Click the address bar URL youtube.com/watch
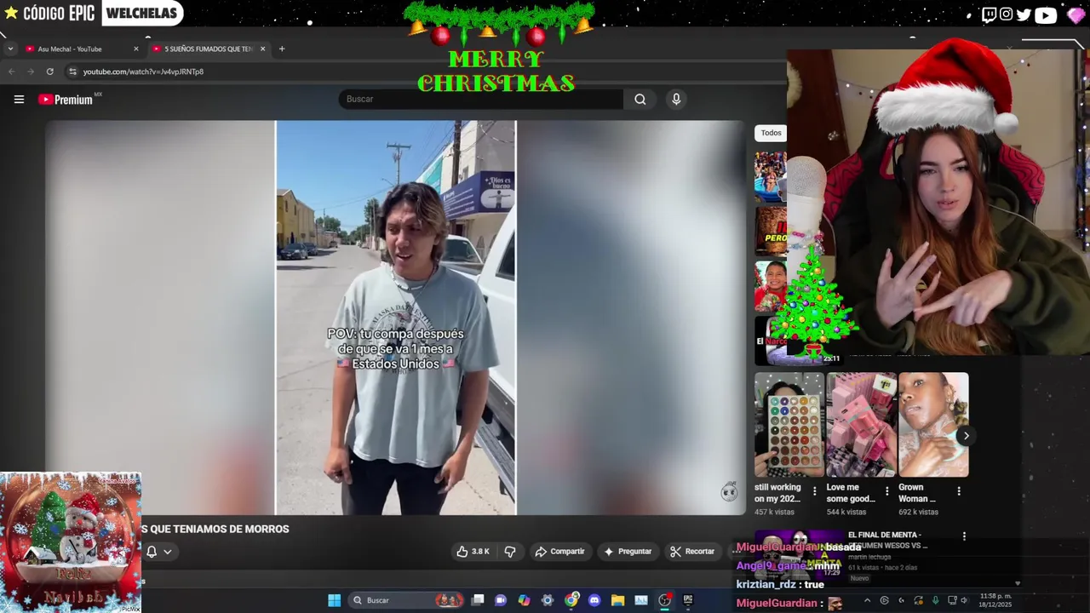Image resolution: width=1090 pixels, height=613 pixels. [143, 72]
